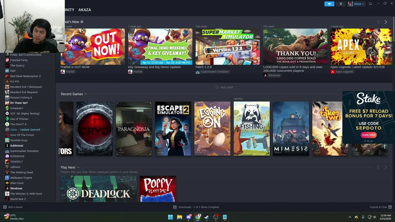Open the notifications bell
This screenshot has width=395, height=222.
(341, 4)
